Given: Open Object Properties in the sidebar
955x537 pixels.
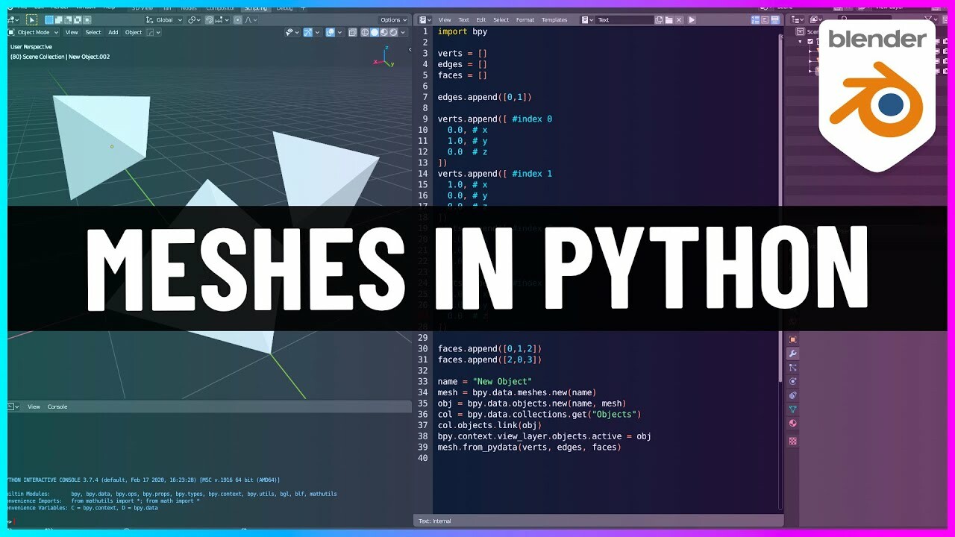Looking at the screenshot, I should 792,340.
